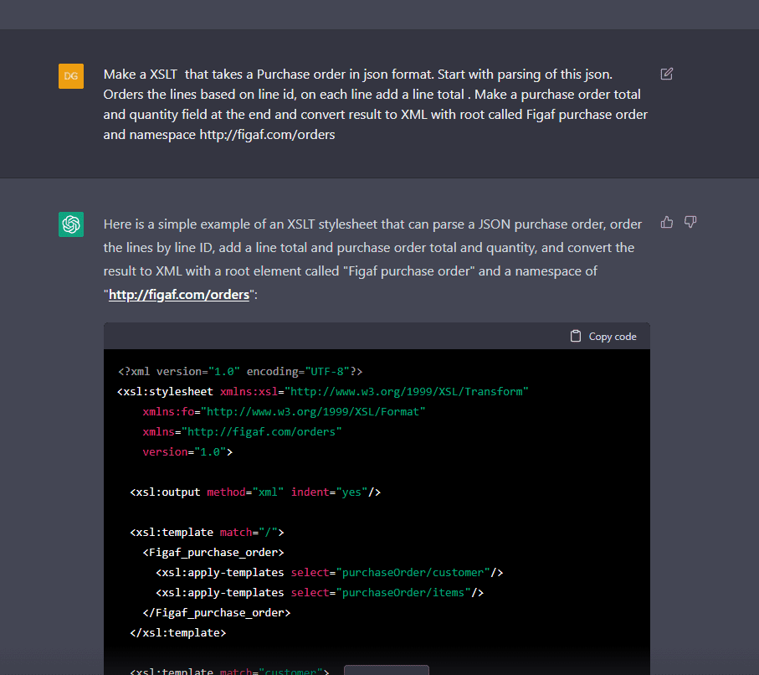Click the thumbs down feedback icon

[690, 223]
